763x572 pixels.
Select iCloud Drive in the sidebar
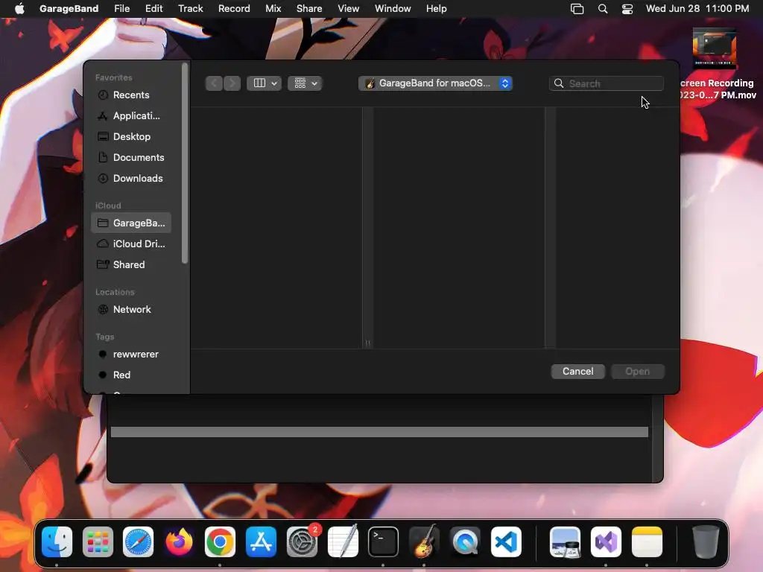click(131, 244)
